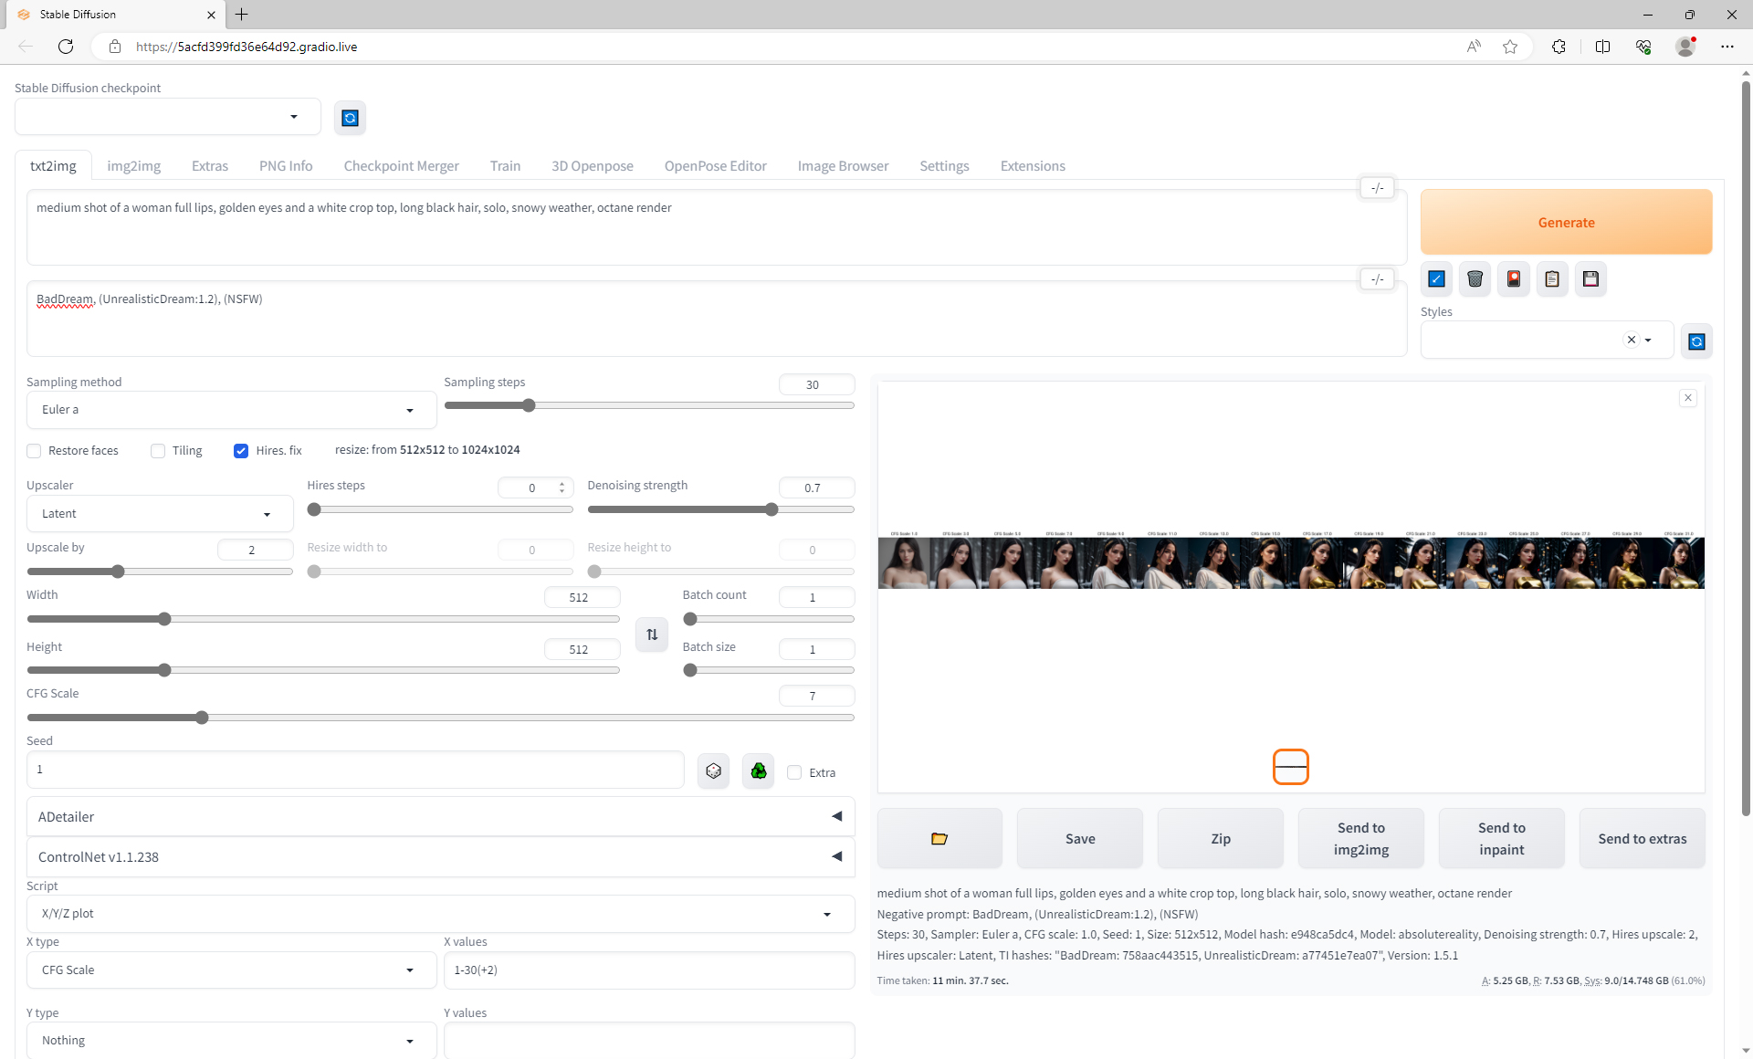Click the Send to extras button
The image size is (1753, 1059).
[x=1642, y=838]
